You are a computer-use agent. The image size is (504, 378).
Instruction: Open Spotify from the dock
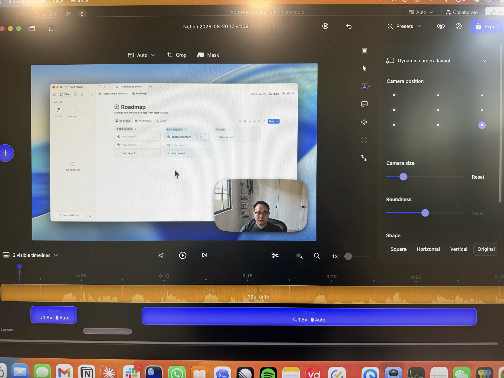coord(268,373)
